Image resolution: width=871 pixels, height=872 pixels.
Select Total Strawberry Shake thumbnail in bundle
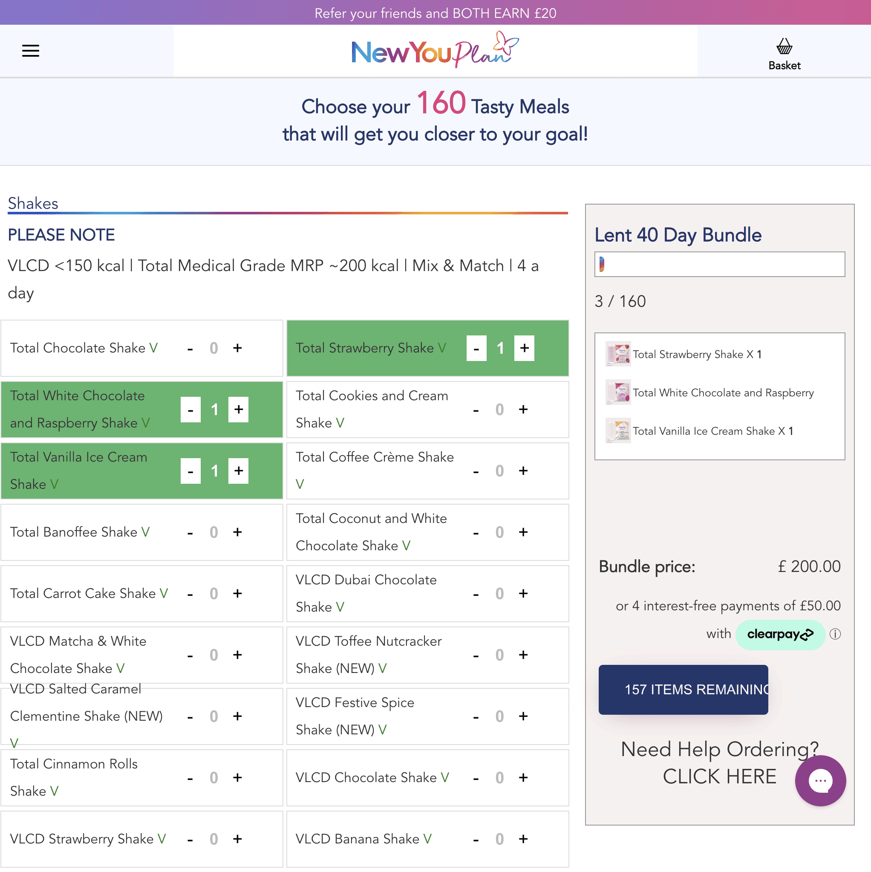pos(618,354)
